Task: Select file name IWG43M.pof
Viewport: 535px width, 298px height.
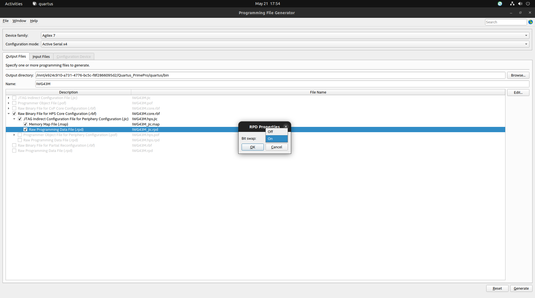Action: pos(142,103)
